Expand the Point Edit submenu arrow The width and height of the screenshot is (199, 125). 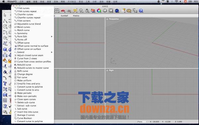click(52, 36)
